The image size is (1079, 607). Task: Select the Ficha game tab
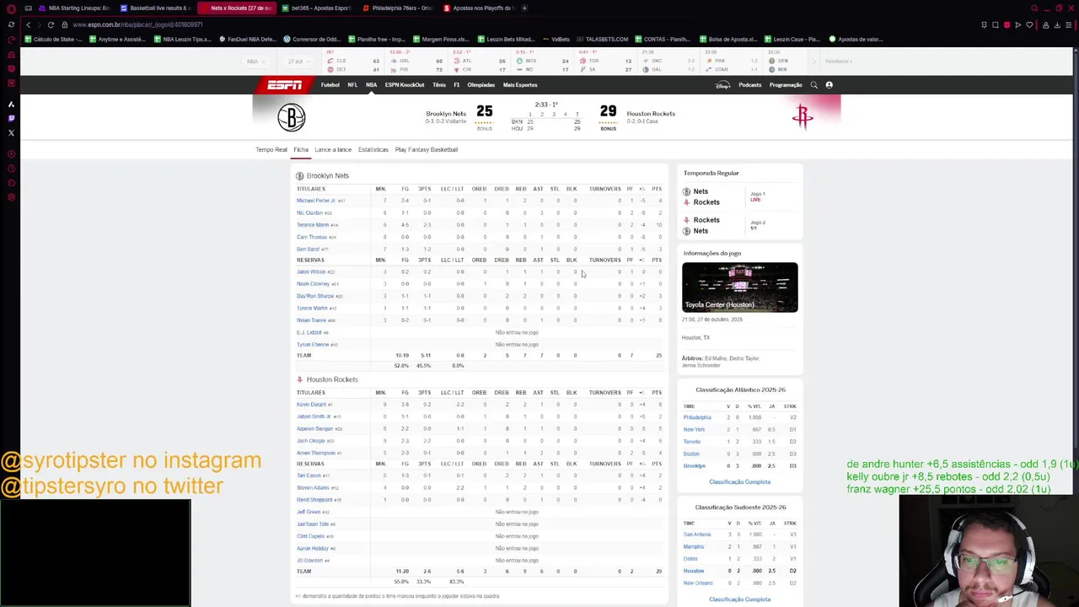tap(301, 150)
